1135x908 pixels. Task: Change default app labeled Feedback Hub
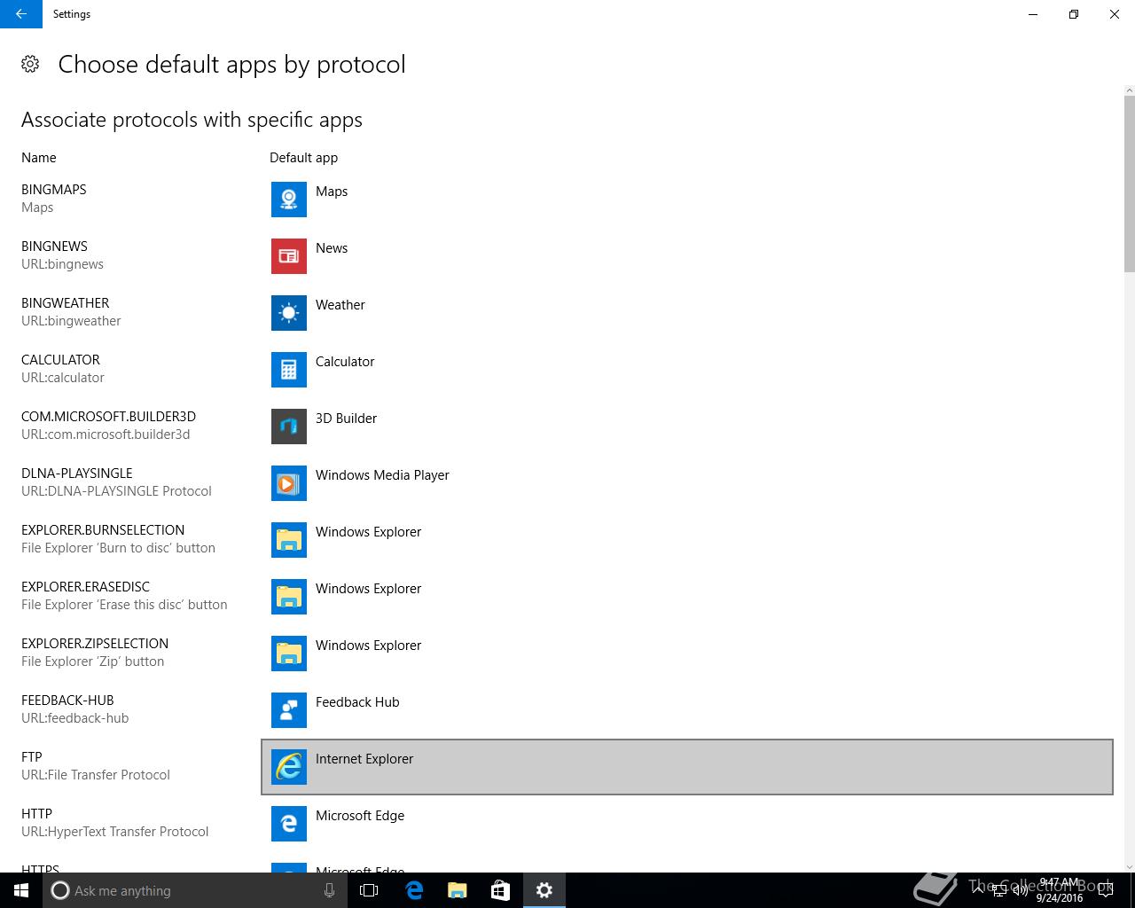[x=357, y=702]
